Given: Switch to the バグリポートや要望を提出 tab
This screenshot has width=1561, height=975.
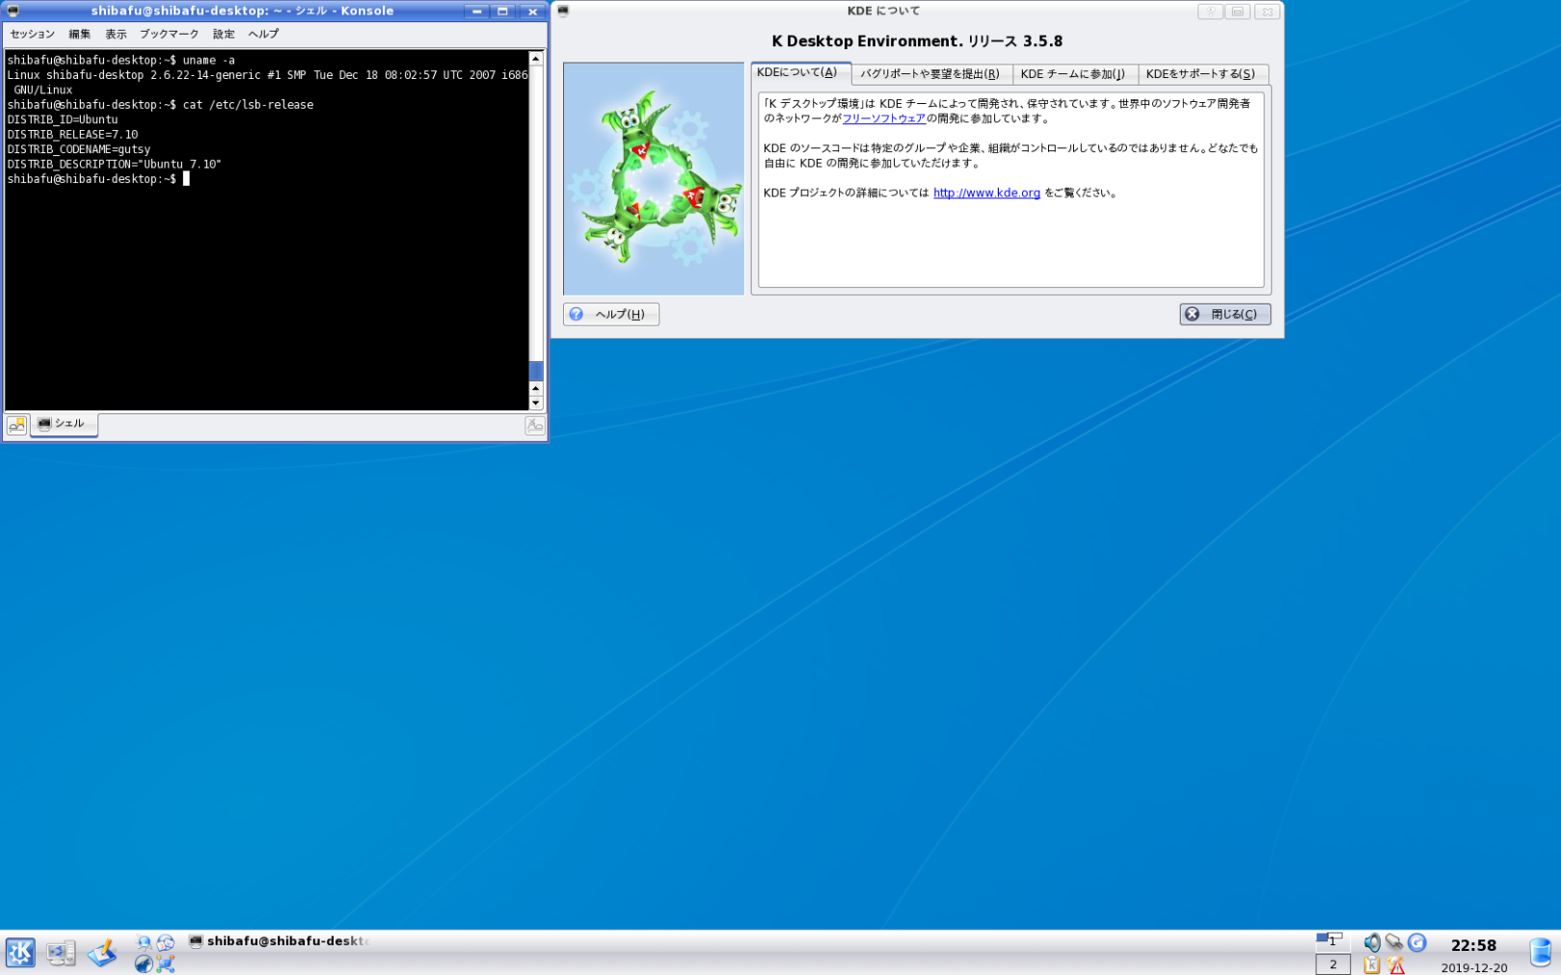Looking at the screenshot, I should [x=929, y=74].
